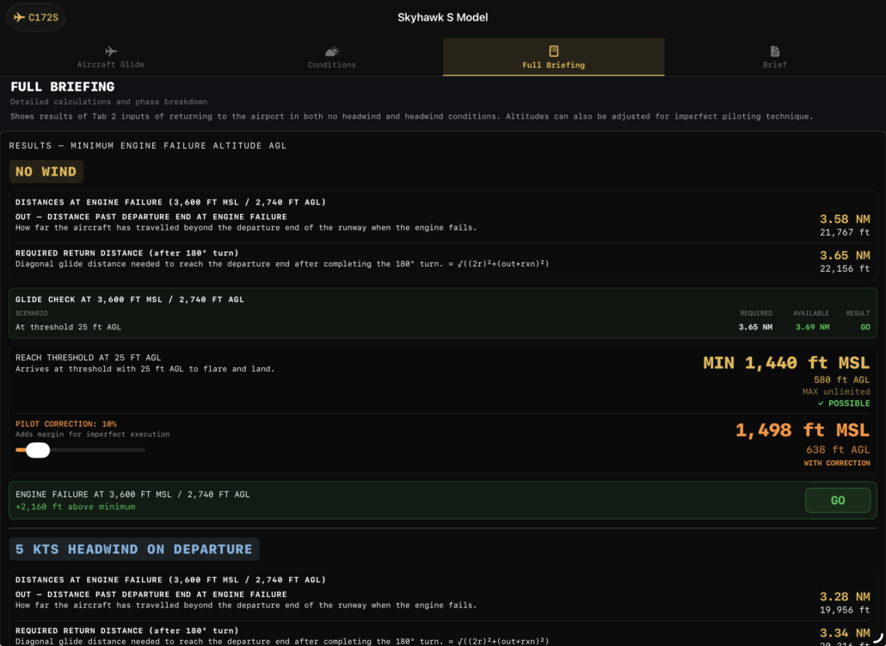Click the 19,956 ft headwind distance value

[x=845, y=610]
